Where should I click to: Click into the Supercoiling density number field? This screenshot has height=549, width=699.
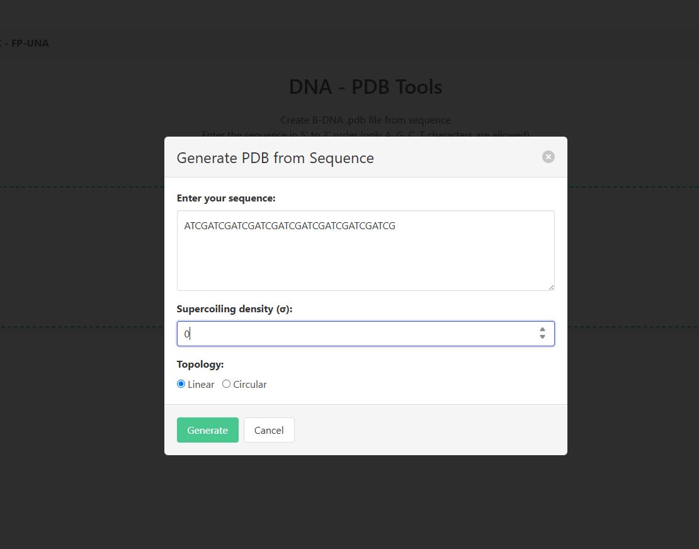(353, 334)
